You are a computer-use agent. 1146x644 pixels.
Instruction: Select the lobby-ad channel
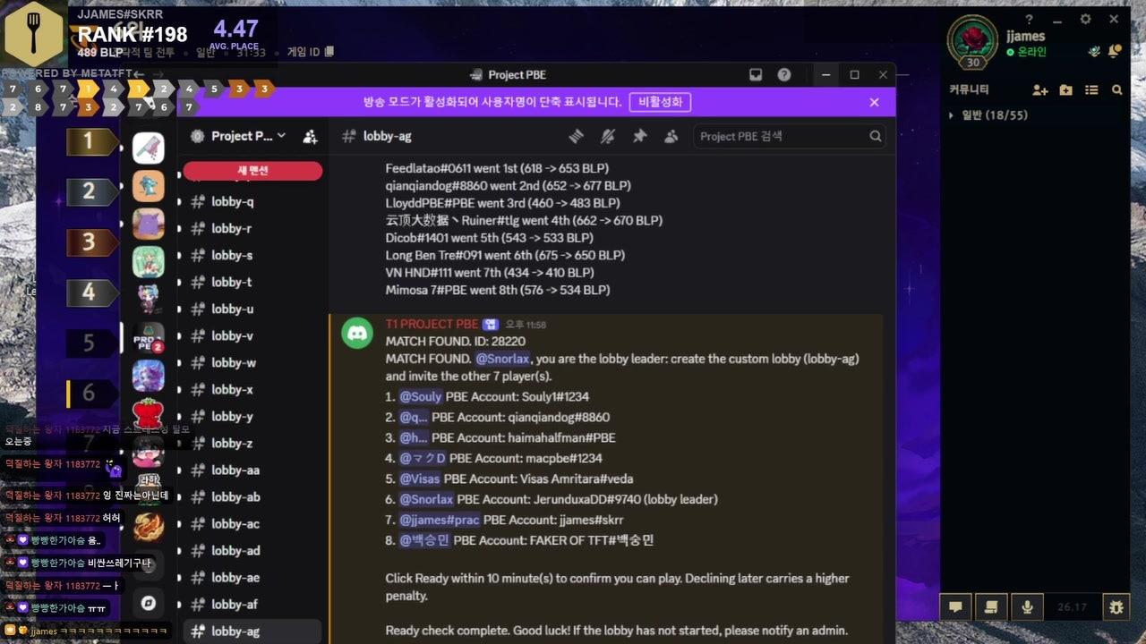pyautogui.click(x=253, y=550)
